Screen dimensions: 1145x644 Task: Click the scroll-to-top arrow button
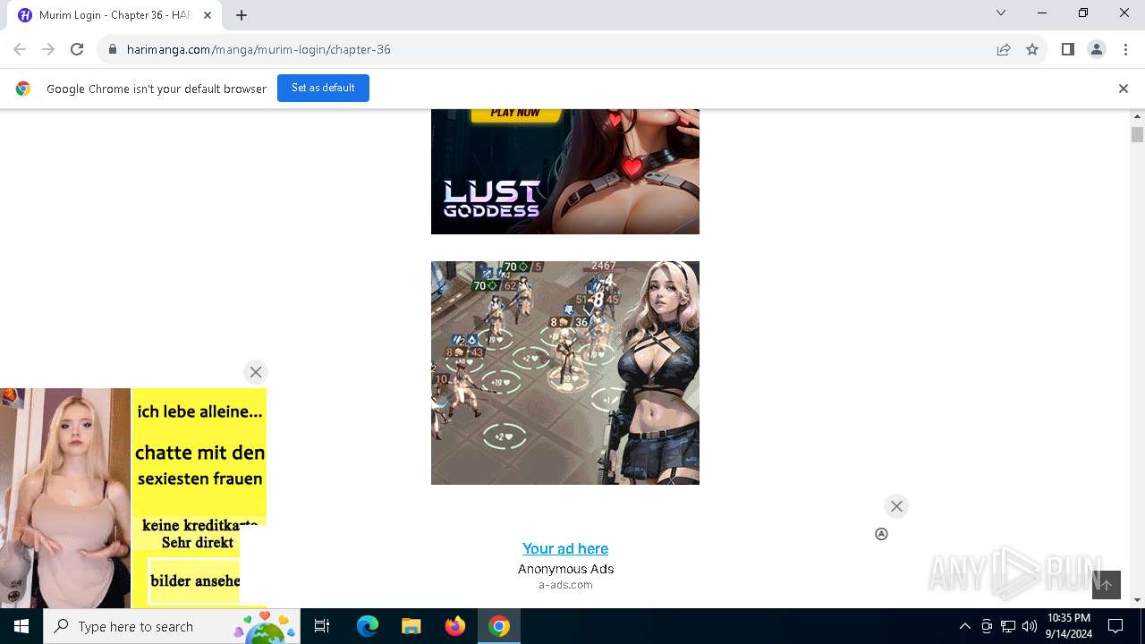point(1107,585)
